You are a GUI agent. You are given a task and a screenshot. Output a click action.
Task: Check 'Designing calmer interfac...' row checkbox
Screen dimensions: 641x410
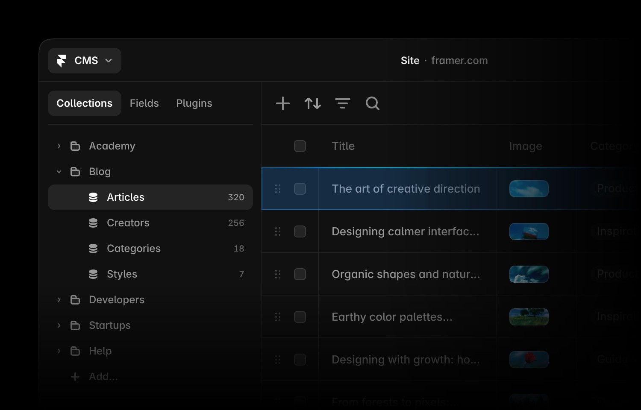(x=300, y=231)
